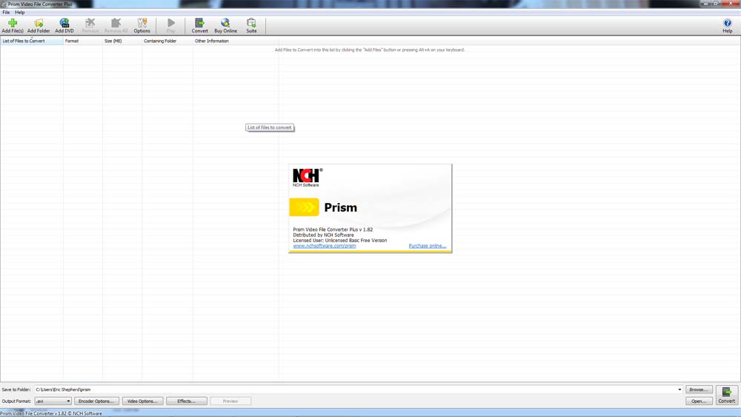Screen dimensions: 741x417
Task: Click the yellow Prism logo icon
Action: point(304,207)
